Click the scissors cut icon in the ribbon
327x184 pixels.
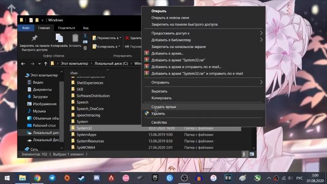pos(85,36)
